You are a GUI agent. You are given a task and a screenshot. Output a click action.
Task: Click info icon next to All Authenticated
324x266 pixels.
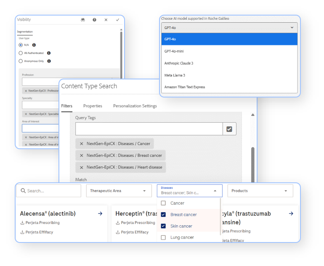point(49,53)
